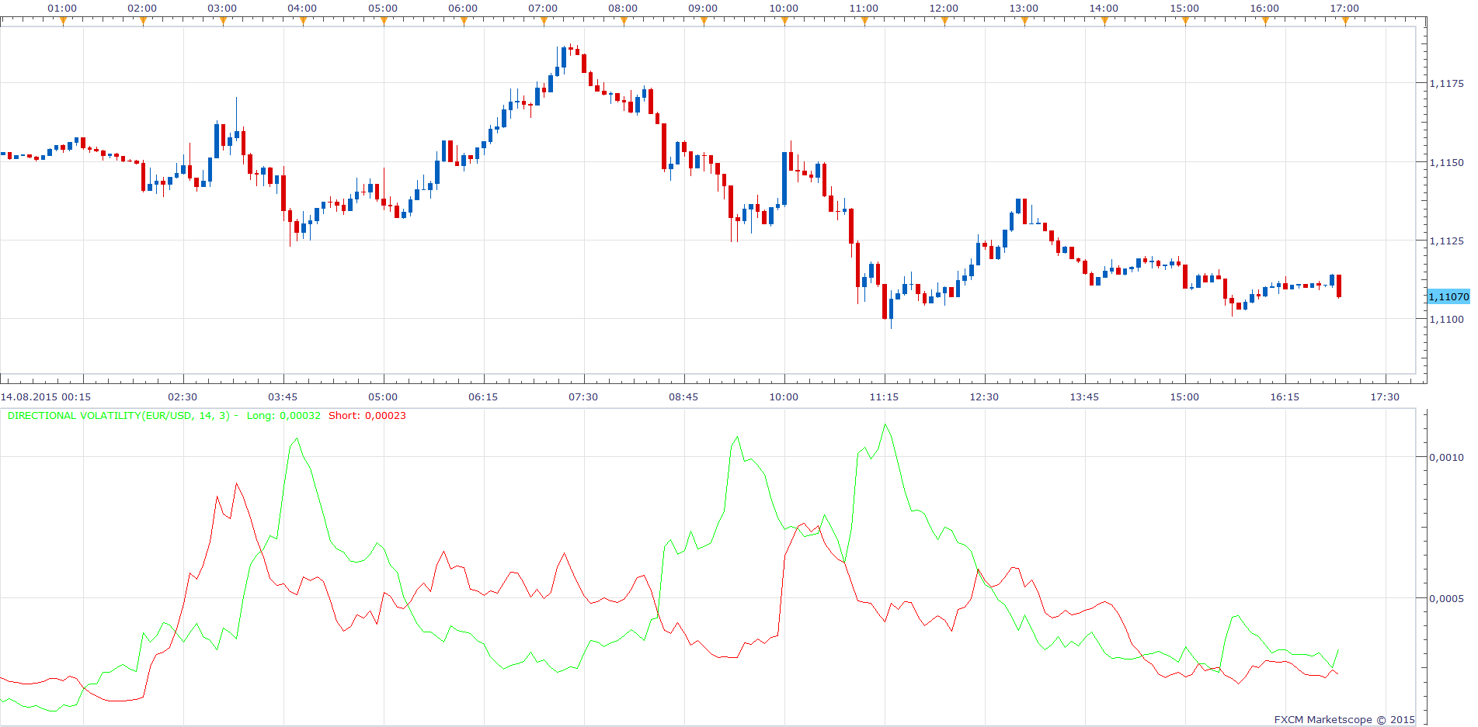Click the orange marker beneath 09:00
The width and height of the screenshot is (1478, 727).
pyautogui.click(x=704, y=22)
